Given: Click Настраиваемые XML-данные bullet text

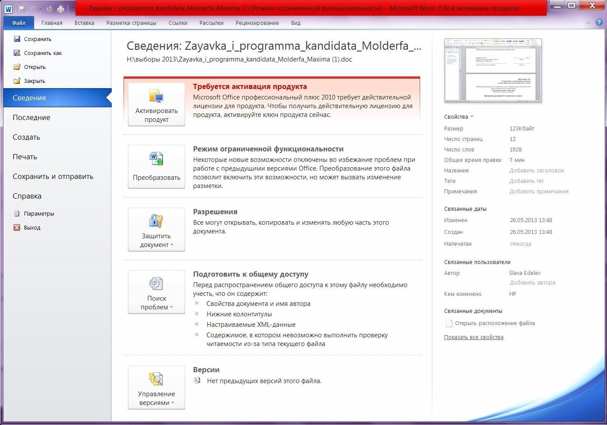Looking at the screenshot, I should click(251, 325).
